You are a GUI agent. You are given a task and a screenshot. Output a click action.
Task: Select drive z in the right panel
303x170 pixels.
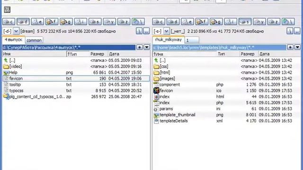tap(274, 22)
